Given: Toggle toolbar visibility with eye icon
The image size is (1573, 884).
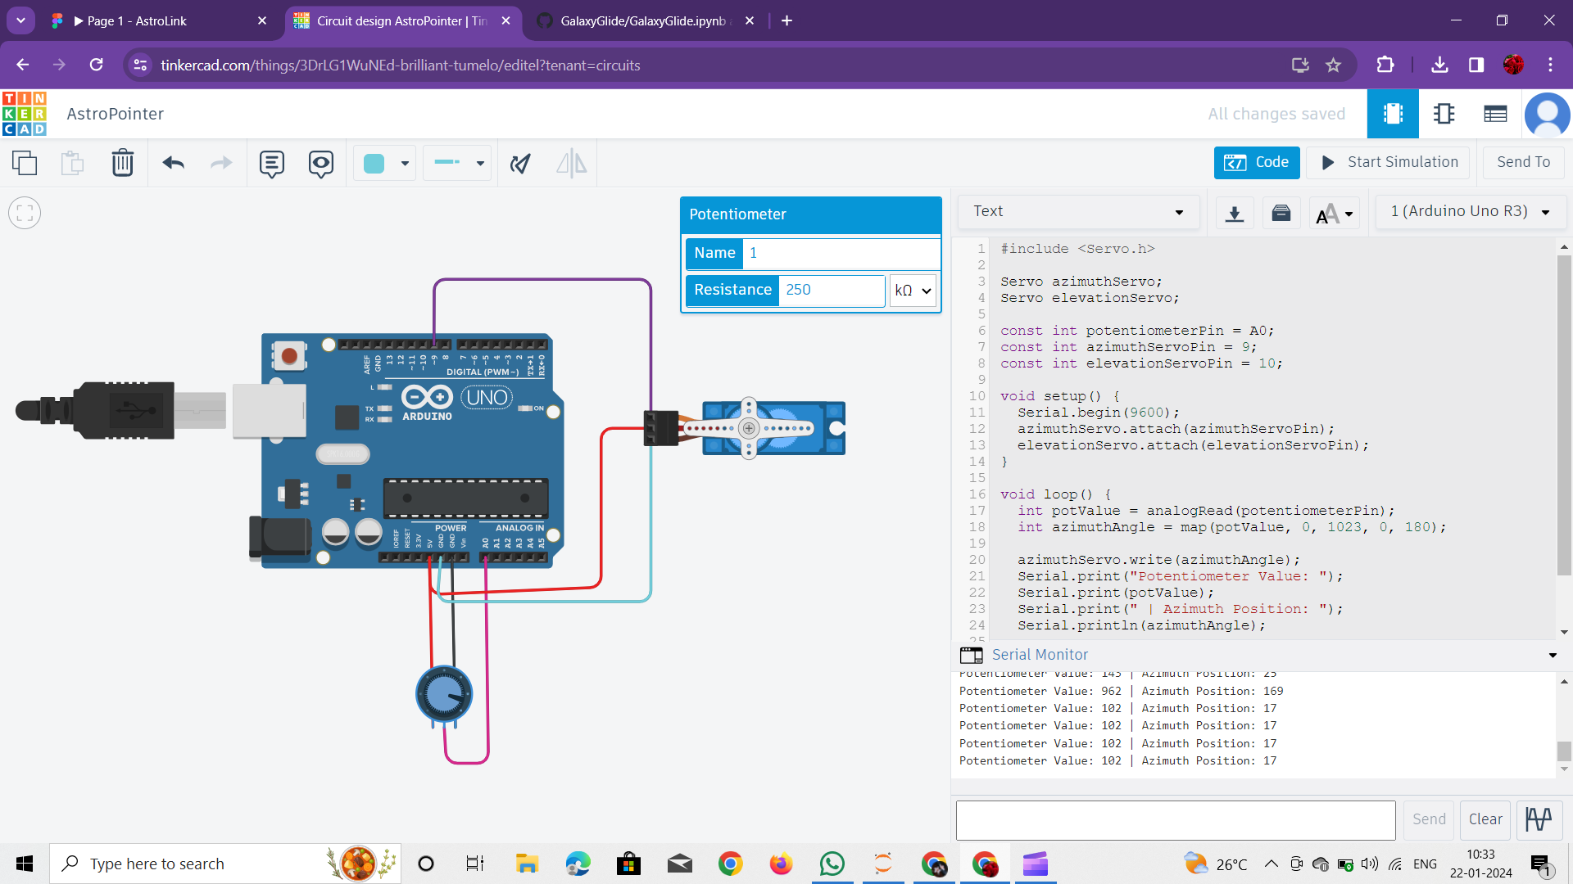Looking at the screenshot, I should coord(320,163).
